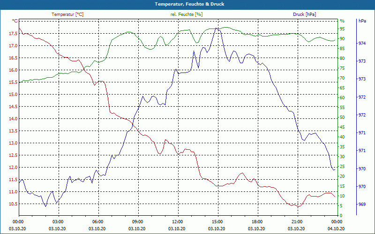Viewport: 375px width, 234px height.
Task: Click the red '°C' unit label
Action: tap(15, 21)
